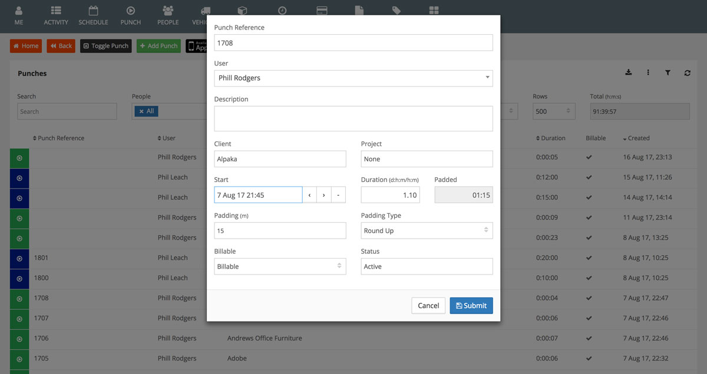The image size is (707, 374).
Task: Click the play icon beside punch 1801
Action: tap(19, 258)
